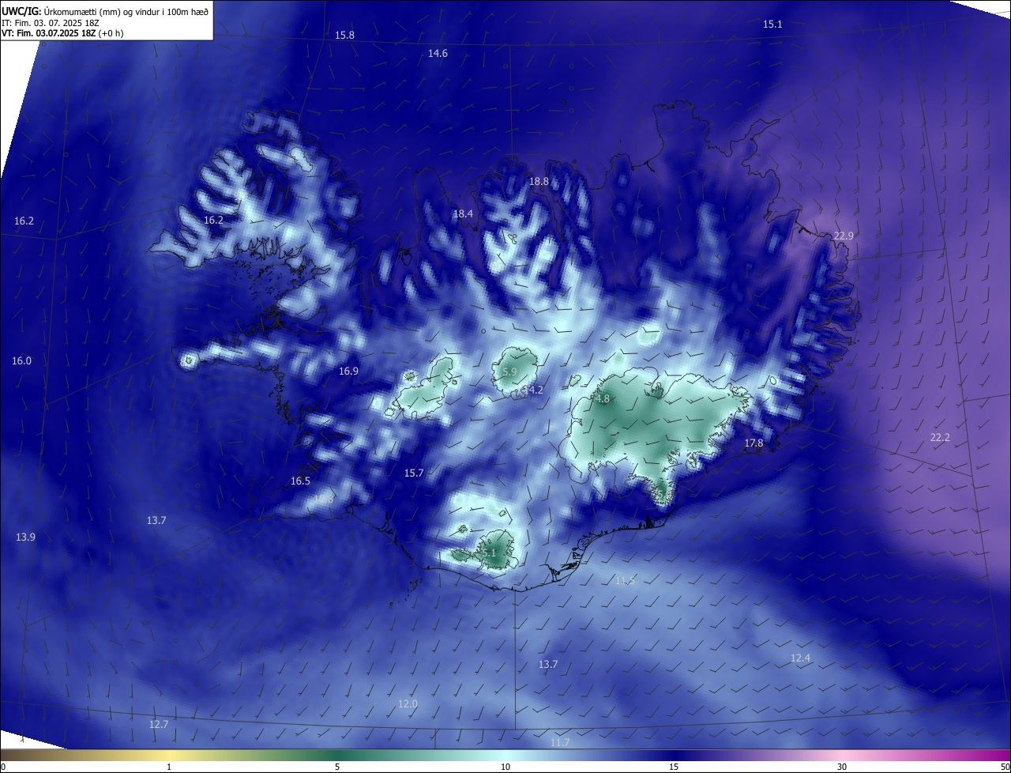Click the colour scale tick label 30
This screenshot has height=773, width=1011.
tap(842, 767)
